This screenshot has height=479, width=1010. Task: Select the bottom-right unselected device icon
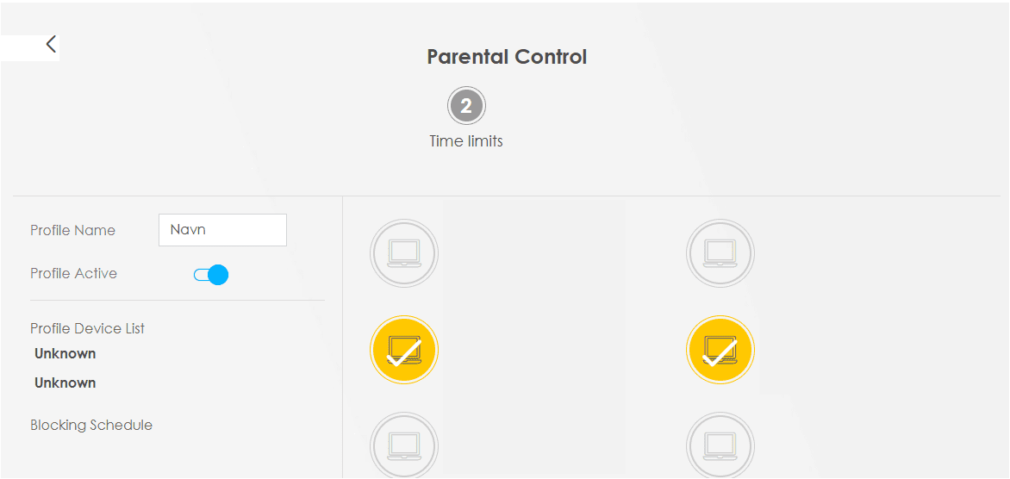click(720, 445)
